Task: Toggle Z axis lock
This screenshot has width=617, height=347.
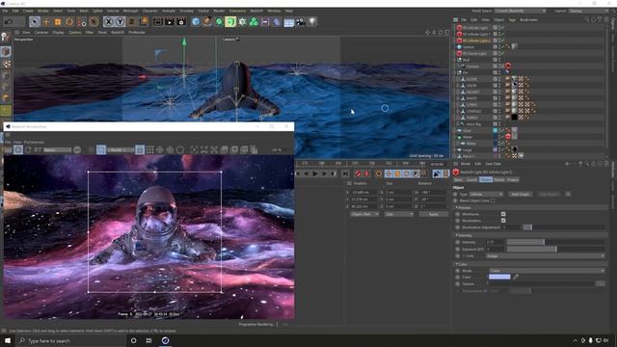Action: pos(132,22)
